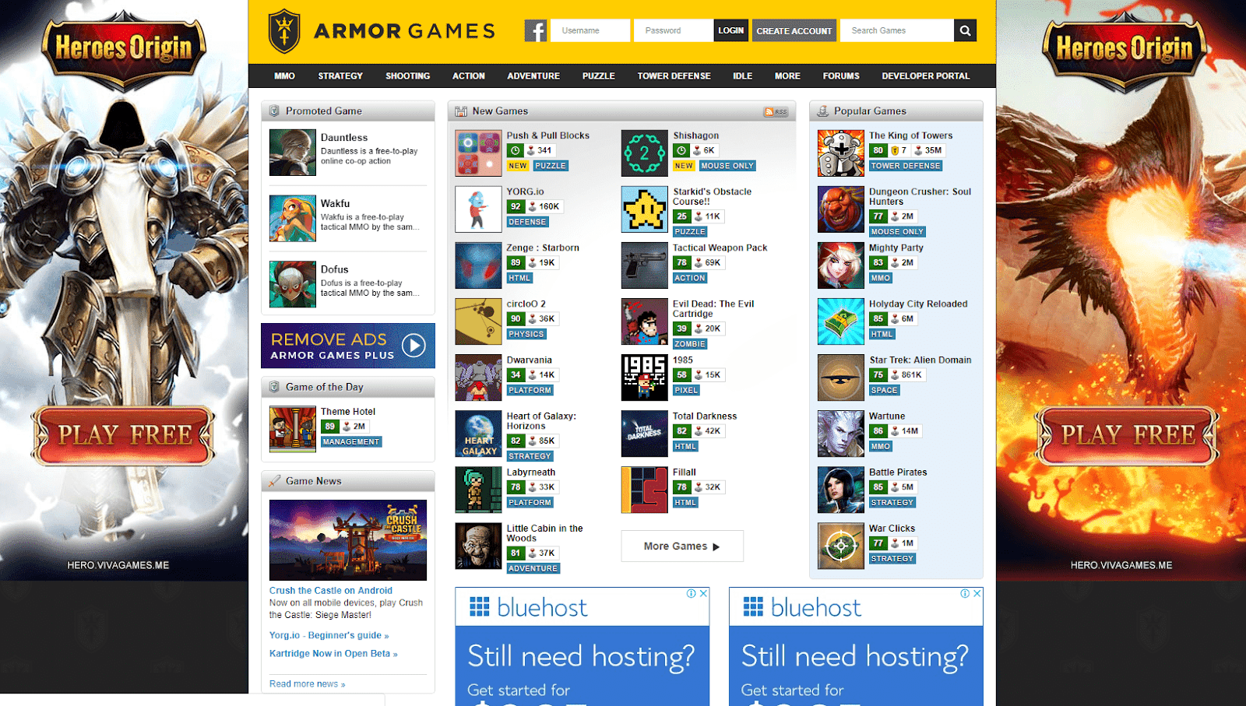Open the War Clicks target icon
Viewport: 1246px width, 706px height.
pyautogui.click(x=841, y=546)
